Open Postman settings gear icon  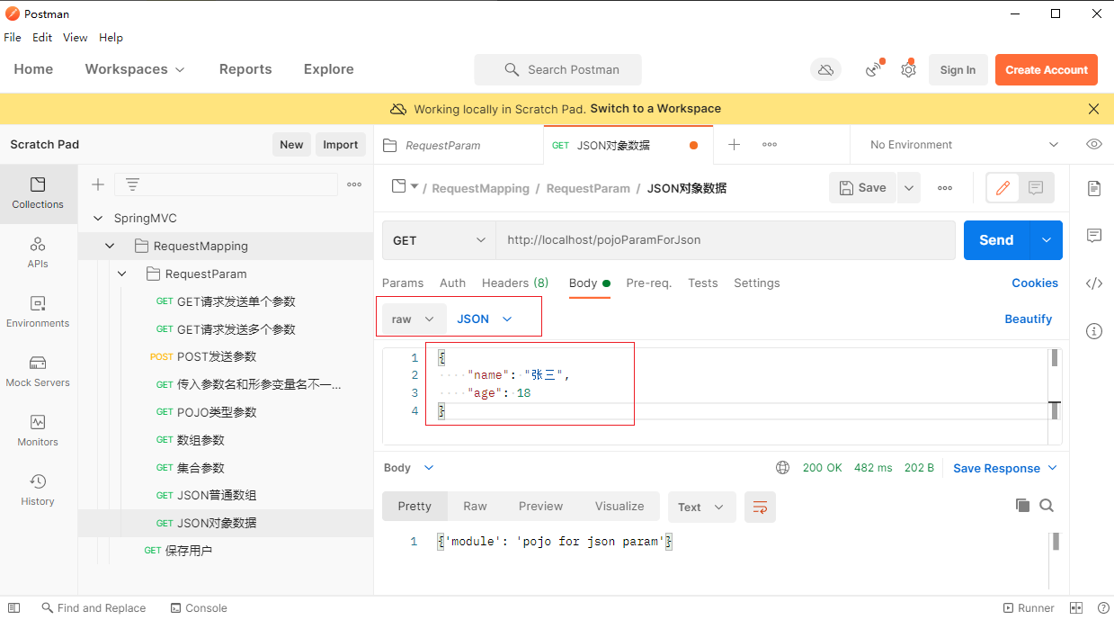[x=908, y=70]
